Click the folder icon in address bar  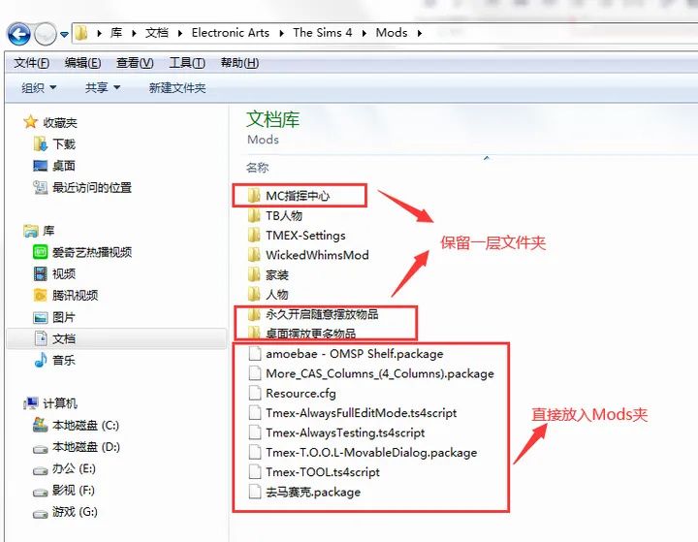point(81,33)
